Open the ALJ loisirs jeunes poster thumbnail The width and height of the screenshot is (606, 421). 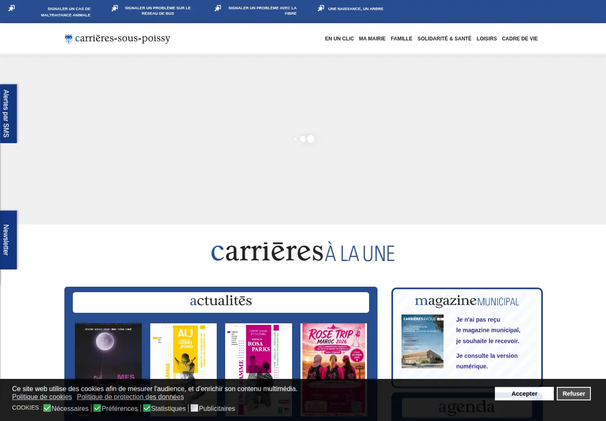point(183,370)
